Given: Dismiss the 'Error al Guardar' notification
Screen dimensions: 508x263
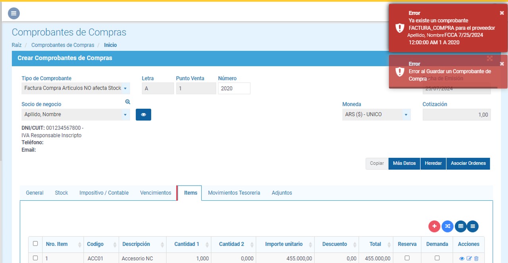Looking at the screenshot, I should (502, 64).
